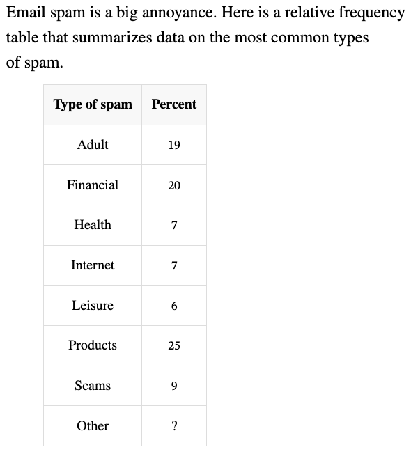411x461 pixels.
Task: Click the words 'of spam.' ending the paragraph
Action: (x=35, y=63)
